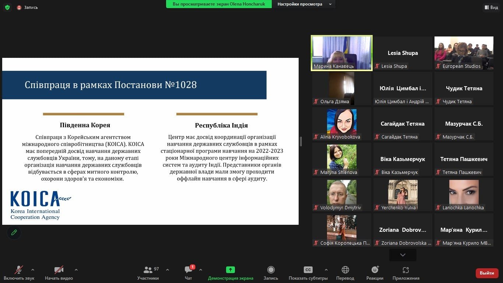The width and height of the screenshot is (503, 283).
Task: Click muted mic icon on European Studios label
Action: point(438,66)
